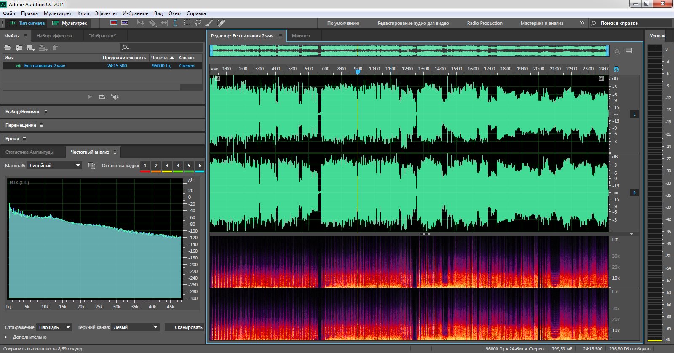Pick the Paintbrush Selection tool
The image size is (674, 353).
pyautogui.click(x=209, y=23)
